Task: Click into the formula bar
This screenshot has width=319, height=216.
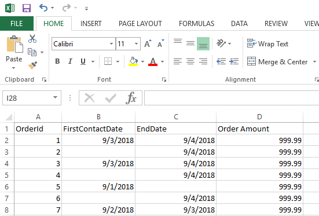Action: pyautogui.click(x=232, y=98)
